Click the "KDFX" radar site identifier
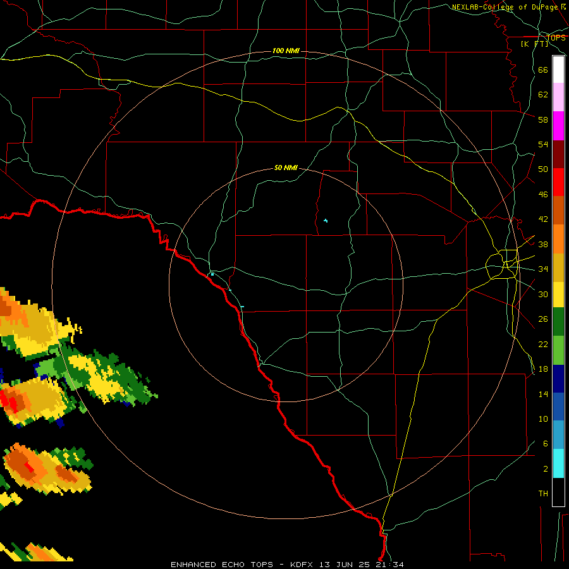 click(301, 565)
